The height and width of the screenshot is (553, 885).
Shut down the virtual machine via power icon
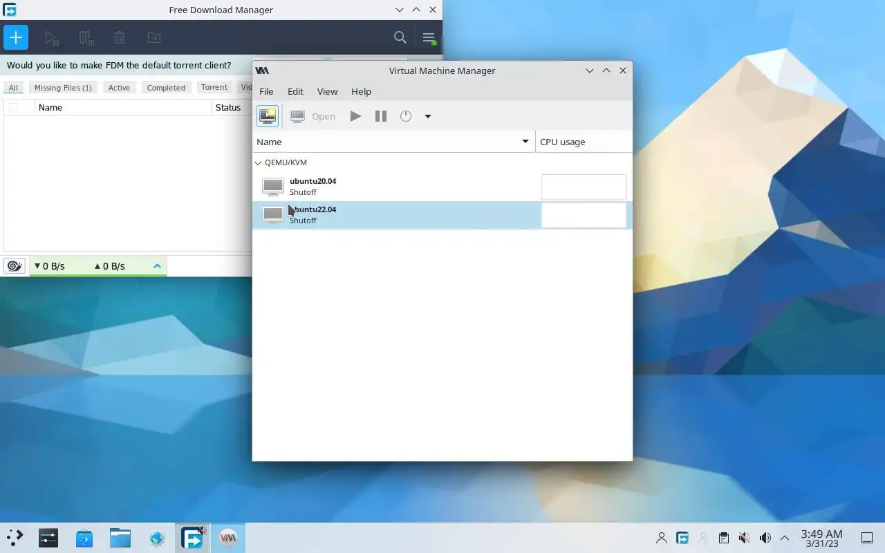tap(406, 116)
